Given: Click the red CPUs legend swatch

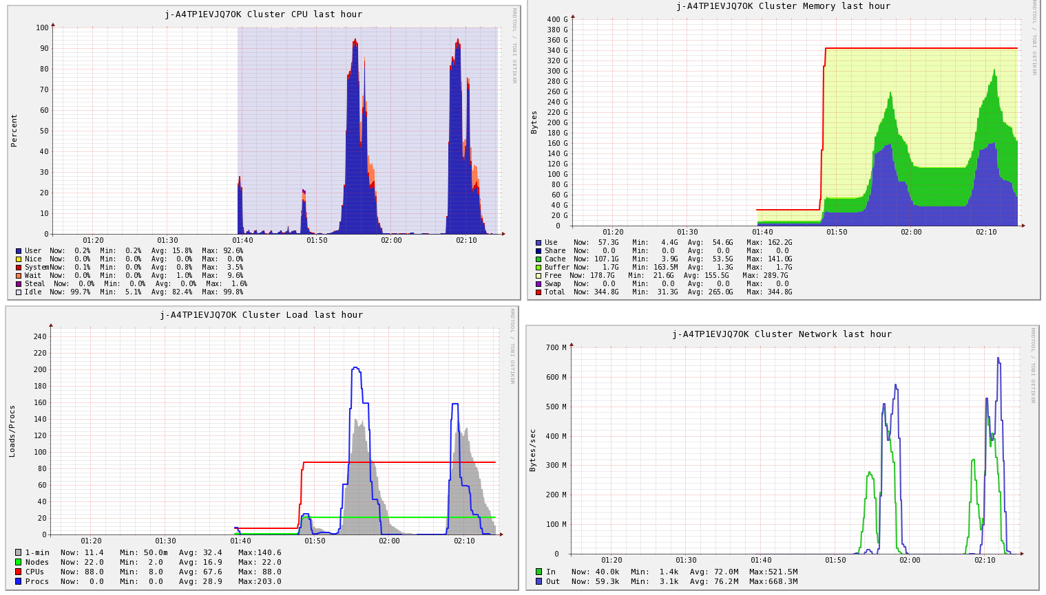Looking at the screenshot, I should (18, 572).
